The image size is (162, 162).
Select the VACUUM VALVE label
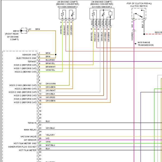tap(28, 137)
